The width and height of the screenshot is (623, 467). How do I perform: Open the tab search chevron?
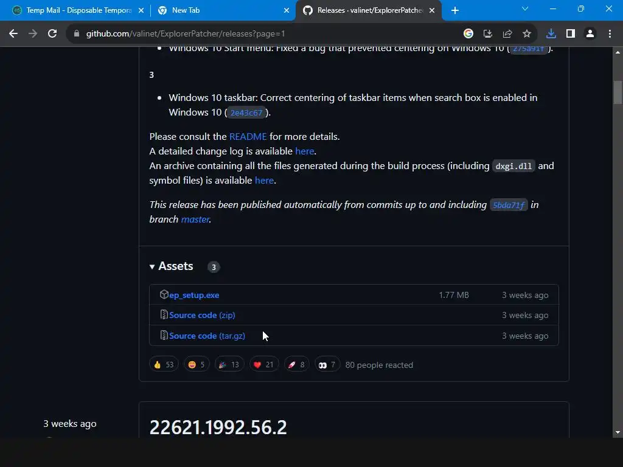pyautogui.click(x=525, y=9)
